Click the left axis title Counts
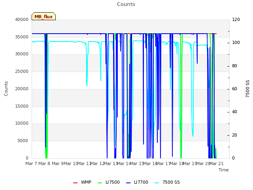 6,89
